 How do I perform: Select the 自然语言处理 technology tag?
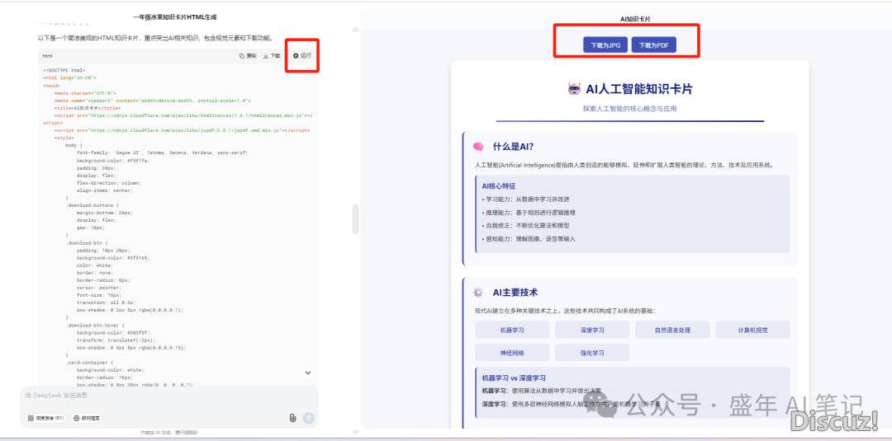point(672,330)
